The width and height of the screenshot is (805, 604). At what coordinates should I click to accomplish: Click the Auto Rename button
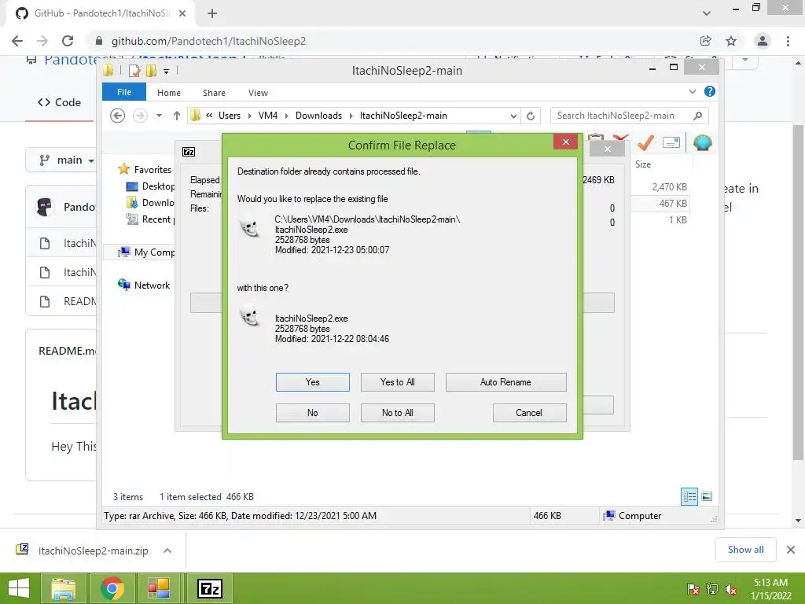tap(505, 382)
